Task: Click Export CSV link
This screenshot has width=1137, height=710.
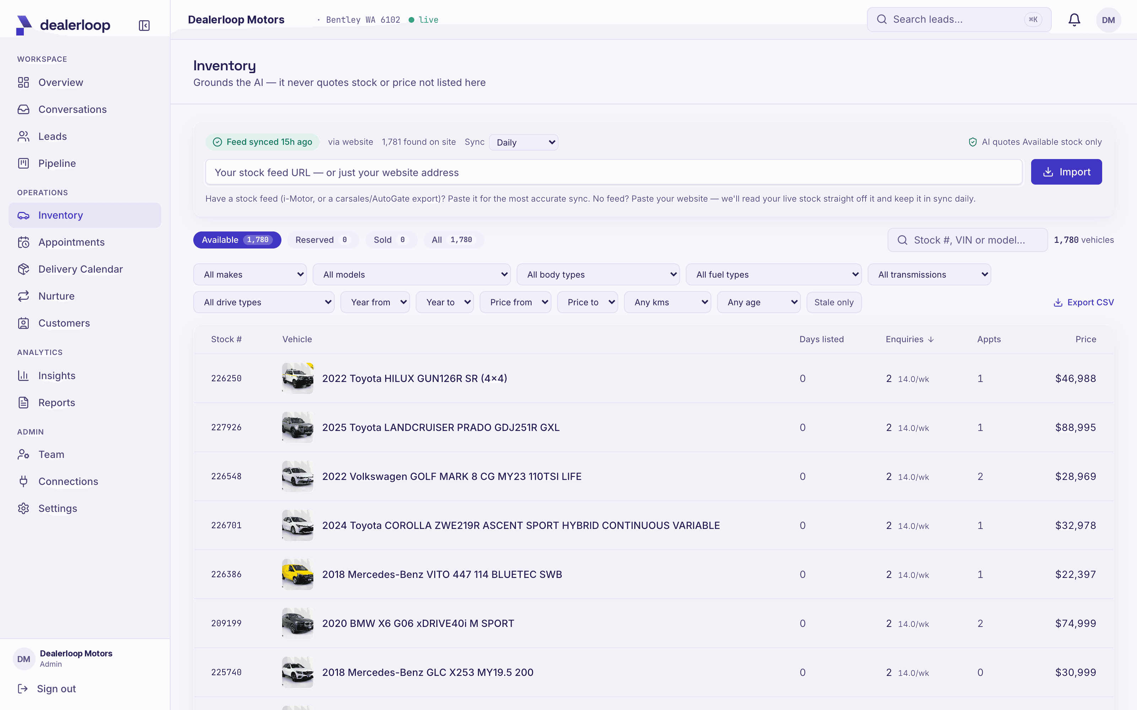Action: point(1083,303)
